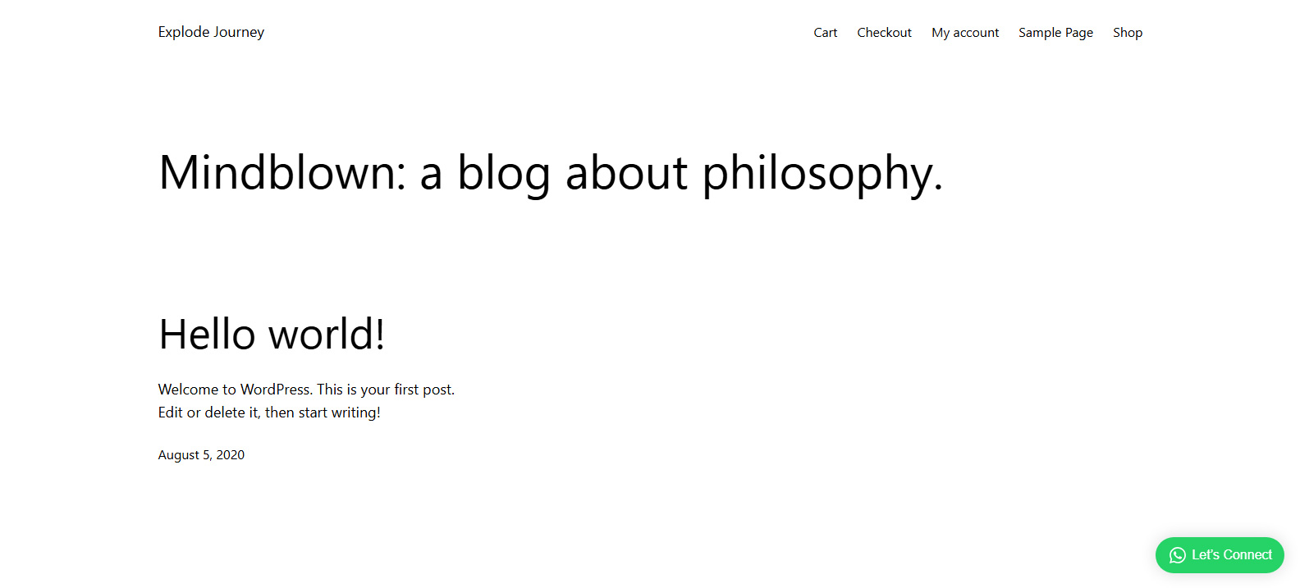1300x588 pixels.
Task: Navigate to Sample Page
Action: (x=1055, y=33)
